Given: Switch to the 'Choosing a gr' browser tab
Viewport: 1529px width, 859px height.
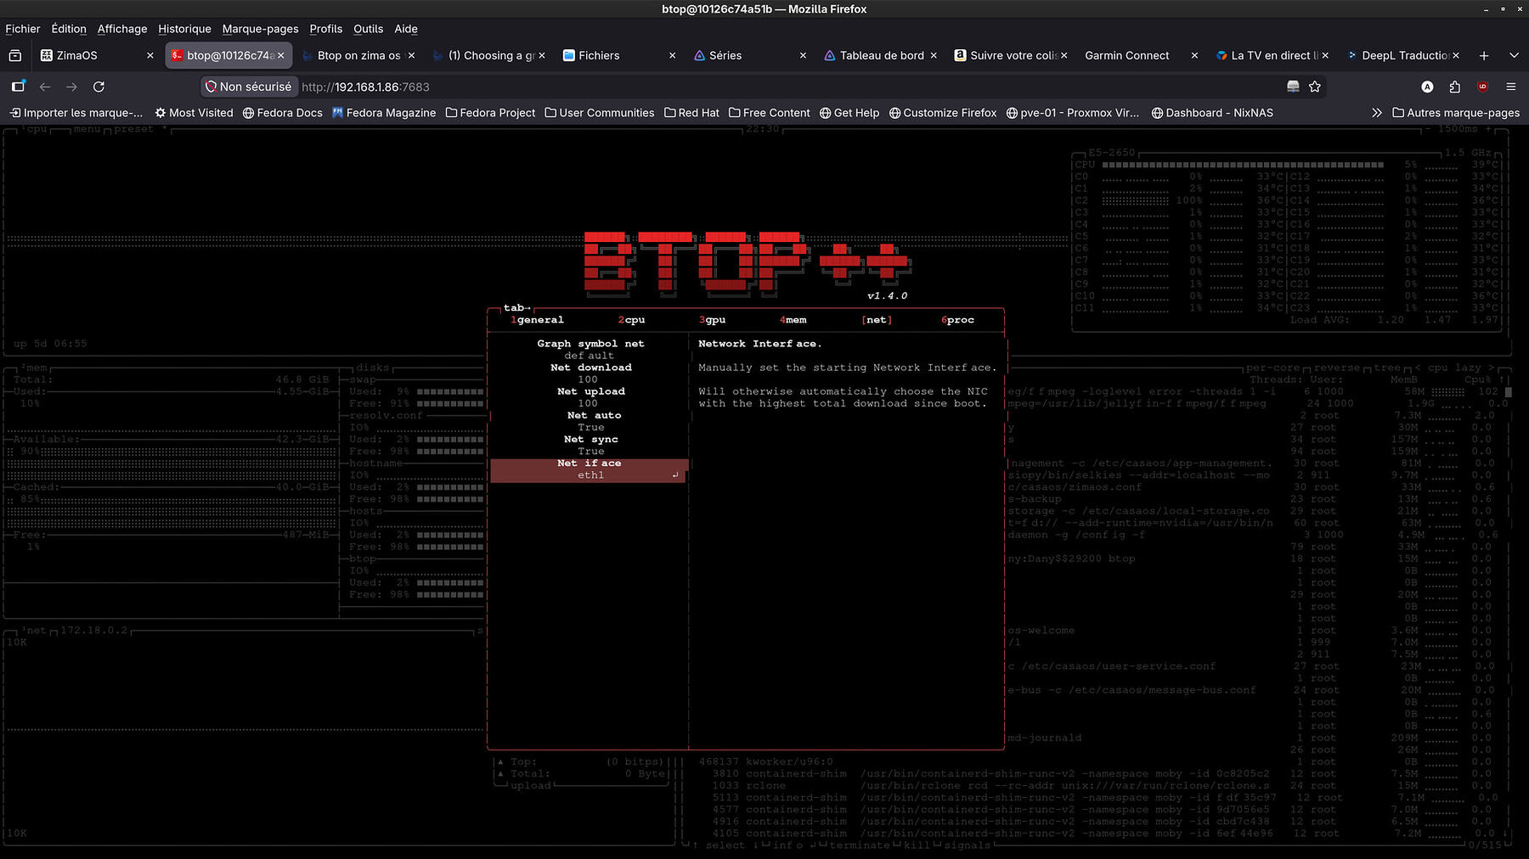Looking at the screenshot, I should 488,55.
